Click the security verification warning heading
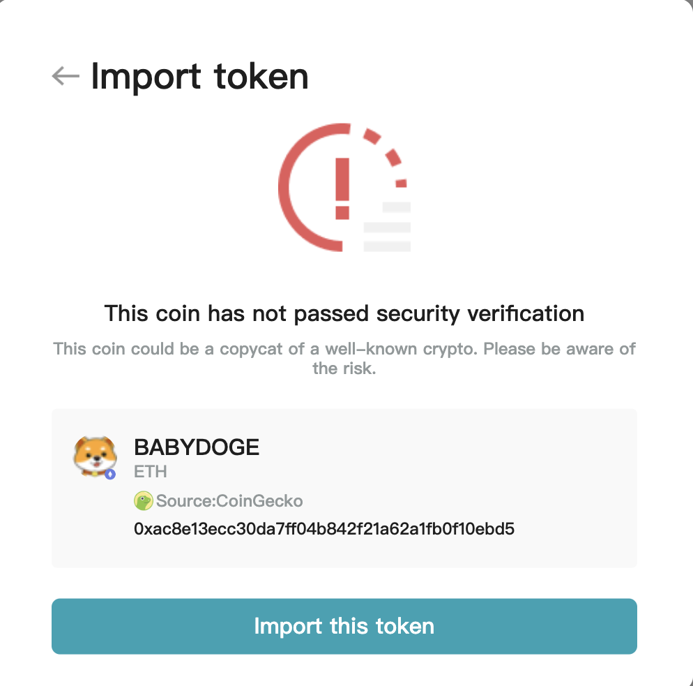The width and height of the screenshot is (693, 686). pos(344,313)
